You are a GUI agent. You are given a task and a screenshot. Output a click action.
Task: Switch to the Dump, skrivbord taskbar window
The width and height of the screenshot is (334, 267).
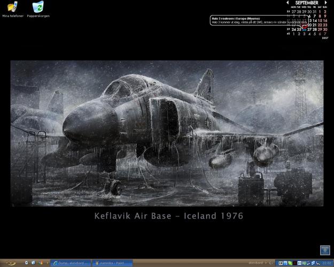[x=71, y=263]
